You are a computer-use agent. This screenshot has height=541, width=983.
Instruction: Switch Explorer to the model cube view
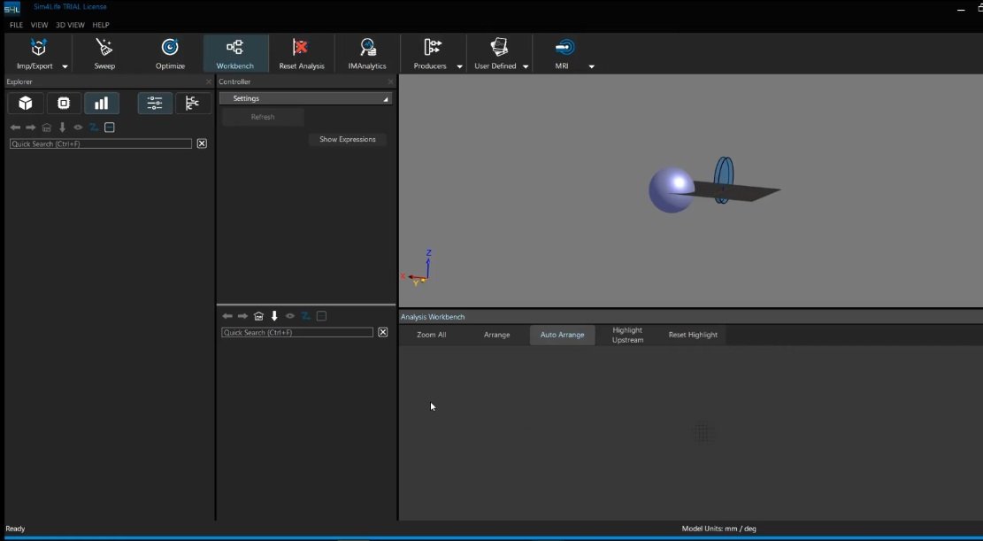26,104
